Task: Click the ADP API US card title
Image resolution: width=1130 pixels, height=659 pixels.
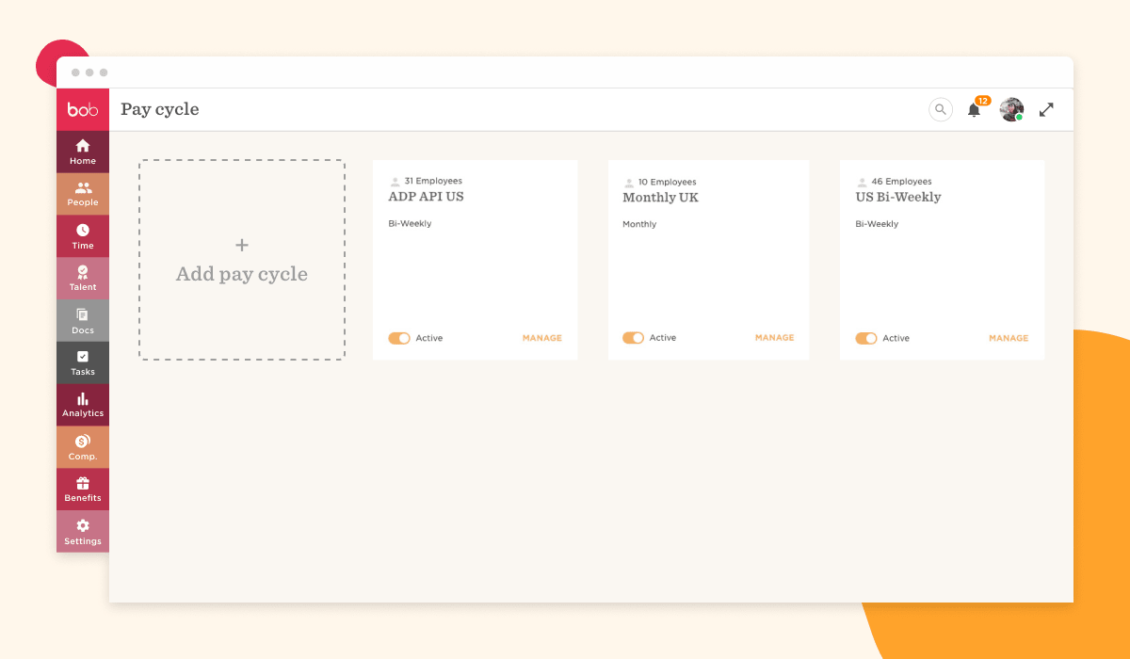Action: [x=426, y=197]
